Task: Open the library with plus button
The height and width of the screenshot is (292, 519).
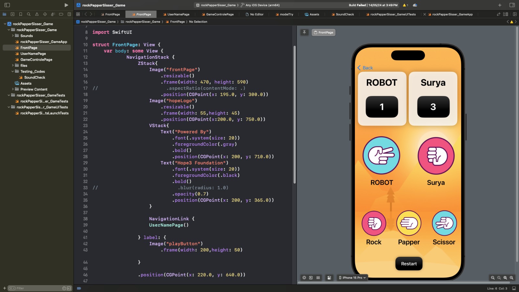Action: coord(500,5)
